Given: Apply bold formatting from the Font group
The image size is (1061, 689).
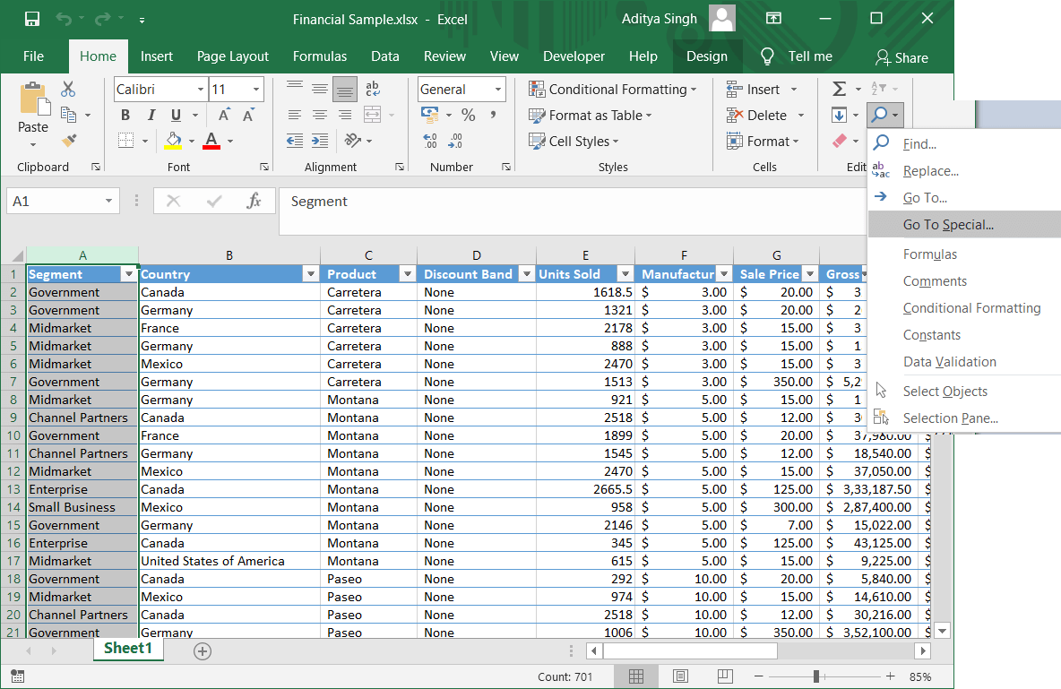Looking at the screenshot, I should pos(125,116).
